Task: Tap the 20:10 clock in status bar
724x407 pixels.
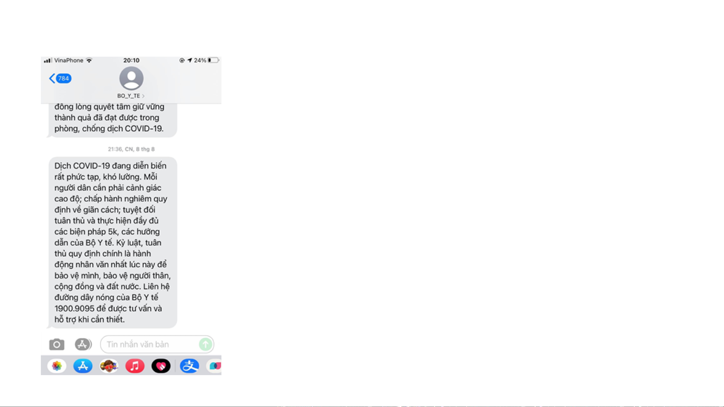Action: [x=131, y=61]
